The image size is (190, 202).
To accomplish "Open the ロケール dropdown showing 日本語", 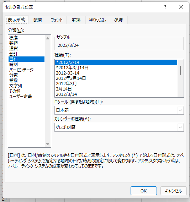I will point(119,110).
